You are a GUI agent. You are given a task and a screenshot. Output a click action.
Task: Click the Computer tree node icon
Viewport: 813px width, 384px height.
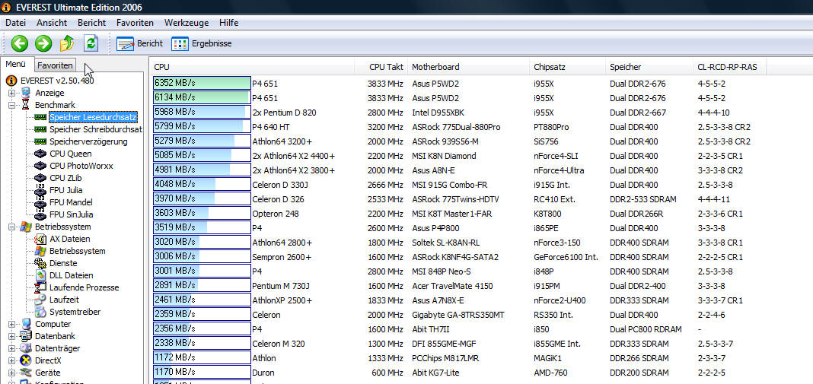[26, 325]
